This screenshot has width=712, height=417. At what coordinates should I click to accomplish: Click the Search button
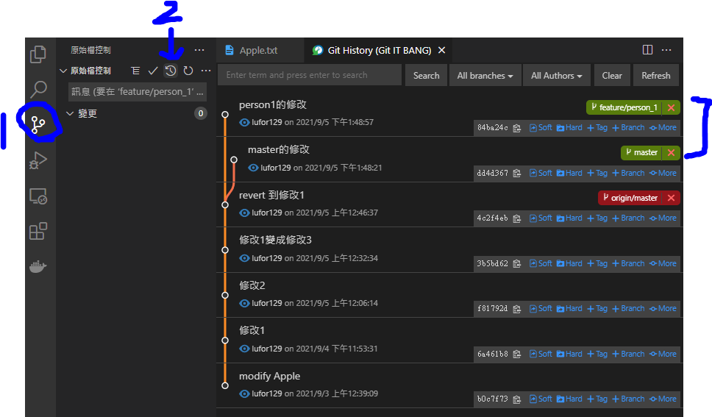(426, 76)
